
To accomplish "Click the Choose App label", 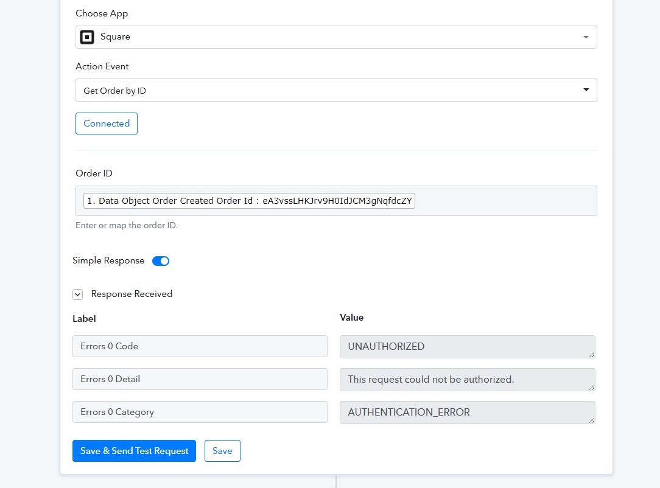I will (102, 13).
